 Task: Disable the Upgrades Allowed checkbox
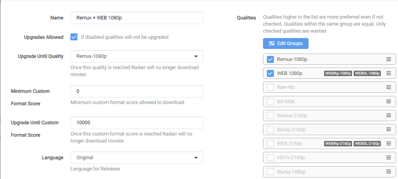tap(74, 37)
